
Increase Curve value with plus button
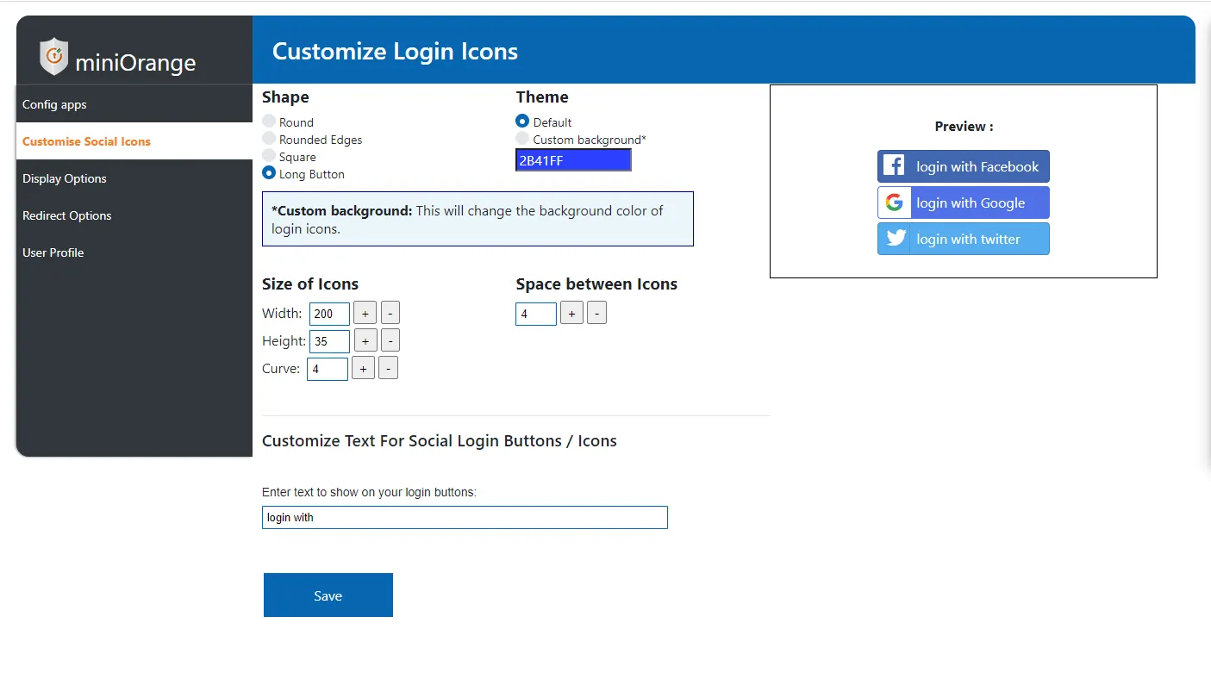coord(364,369)
